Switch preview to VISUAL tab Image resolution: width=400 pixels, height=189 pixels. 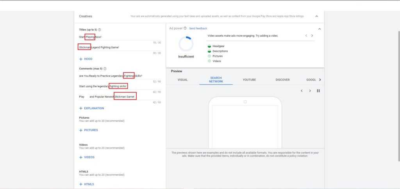[183, 80]
